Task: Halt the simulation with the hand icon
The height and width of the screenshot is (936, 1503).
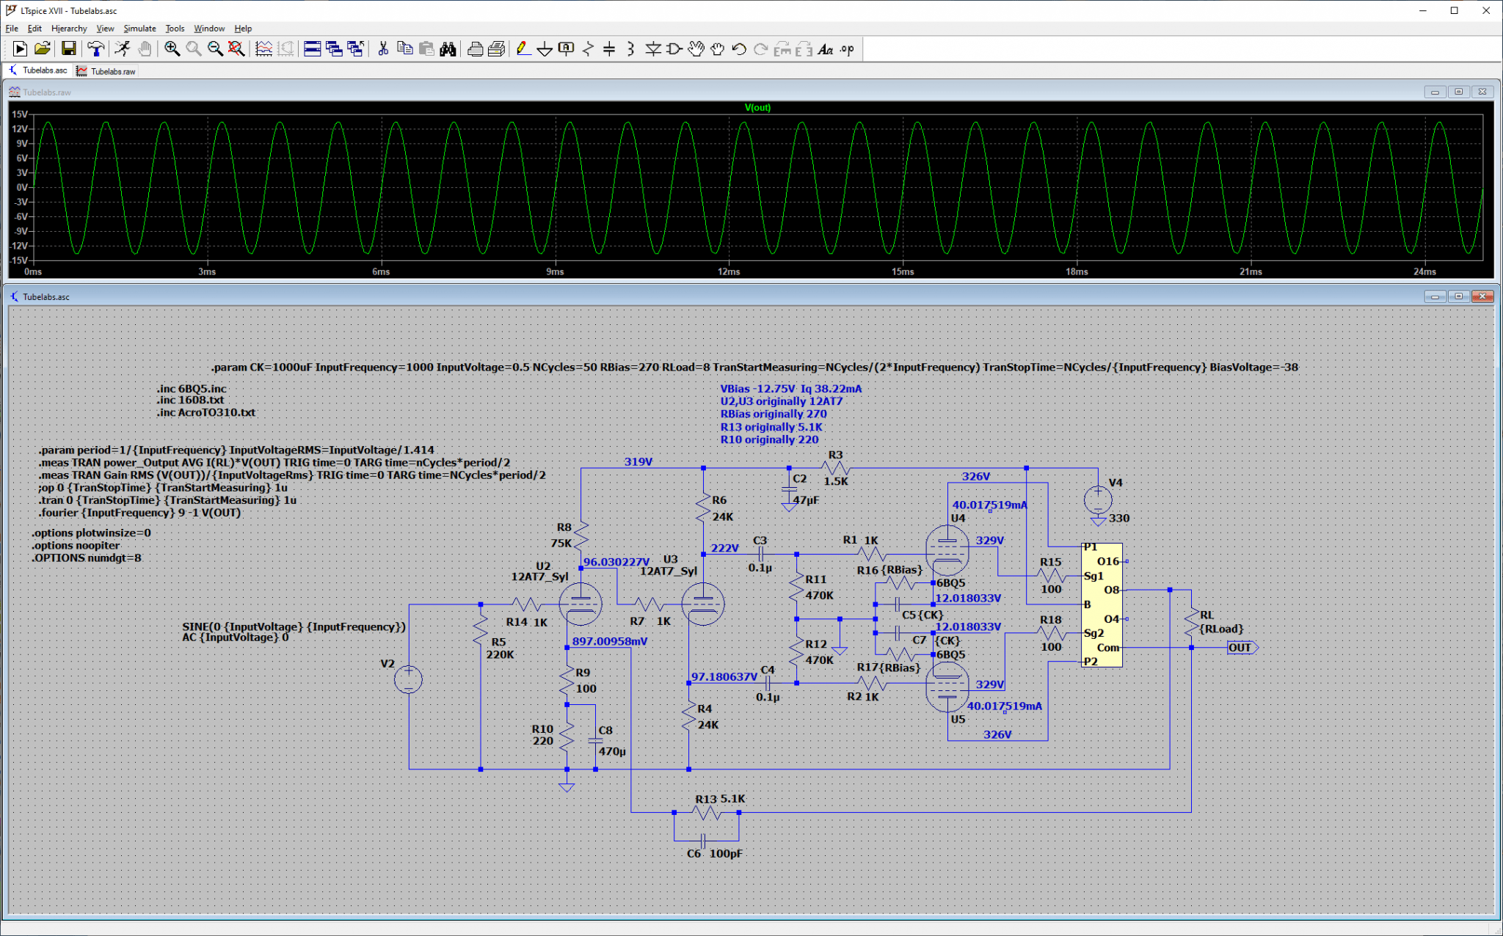Action: 145,49
